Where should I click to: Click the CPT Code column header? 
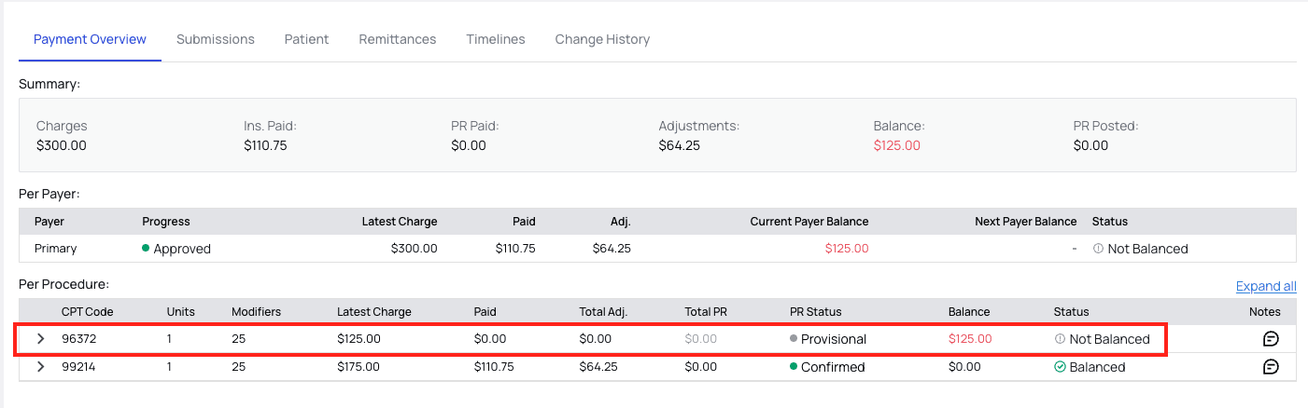87,312
